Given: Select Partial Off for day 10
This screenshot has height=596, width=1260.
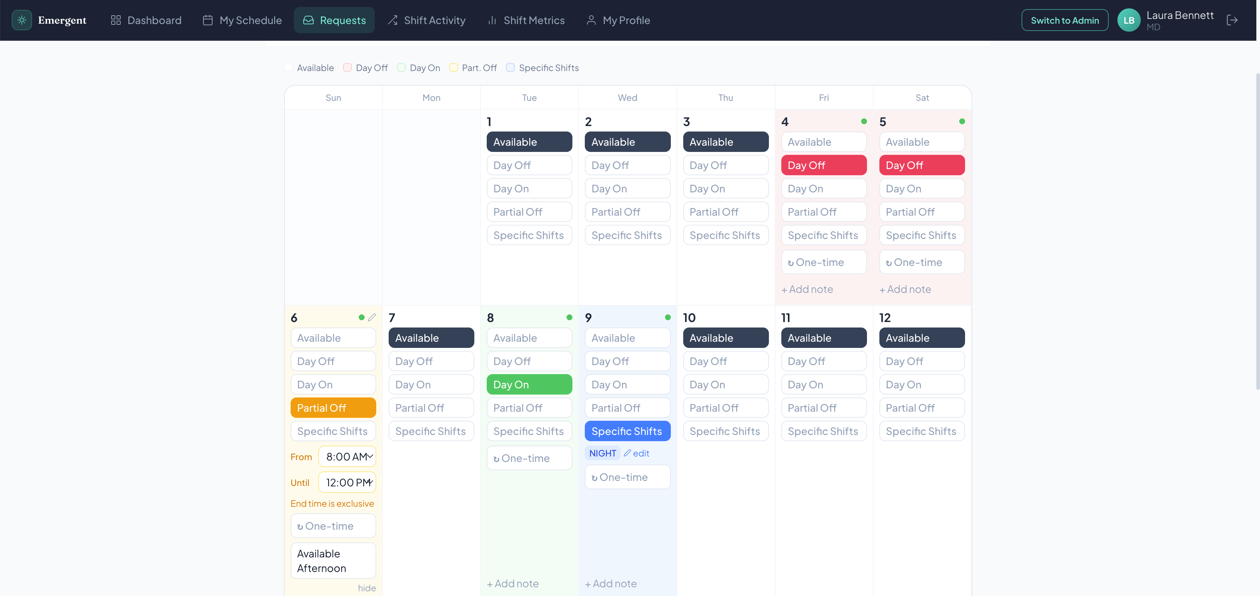Looking at the screenshot, I should click(726, 408).
